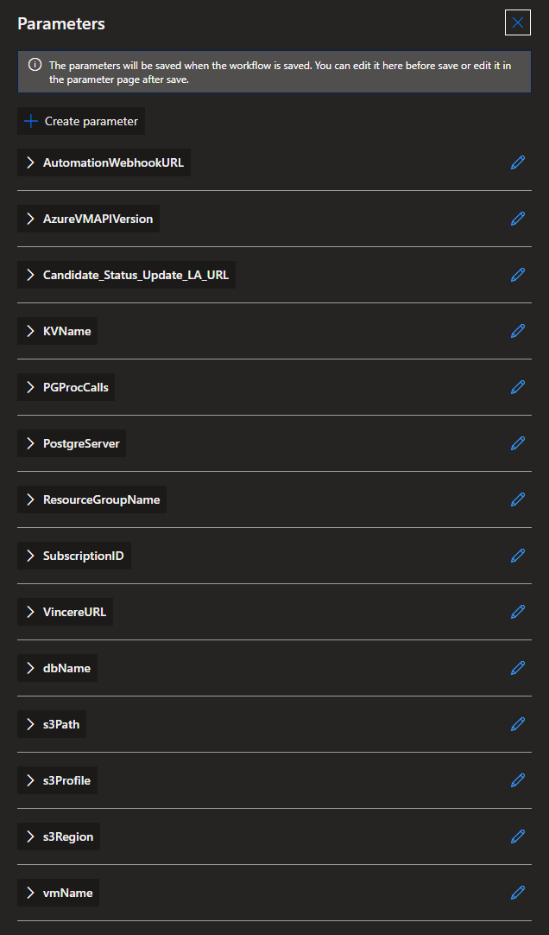
Task: Edit the PGProcCalls parameter via pencil icon
Action: [518, 387]
